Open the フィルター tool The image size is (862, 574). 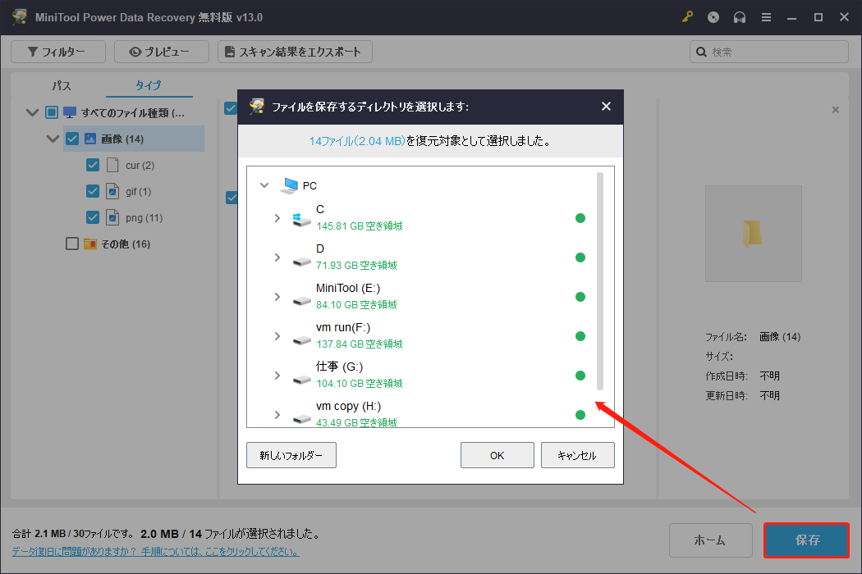point(57,52)
